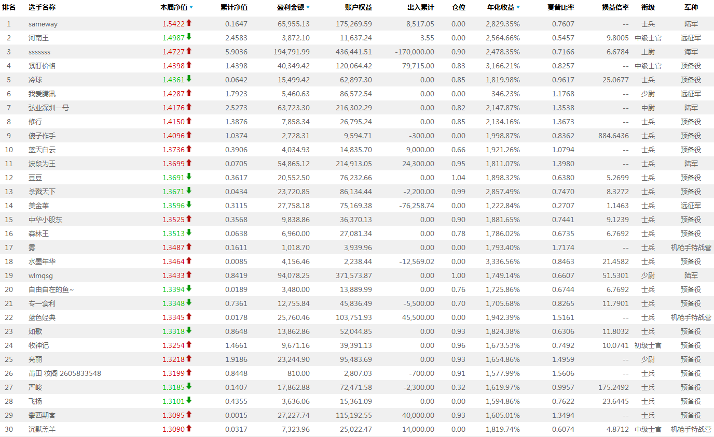Screen dimensions: 714x437
Task: Click the 出入累计 column header
Action: 421,8
